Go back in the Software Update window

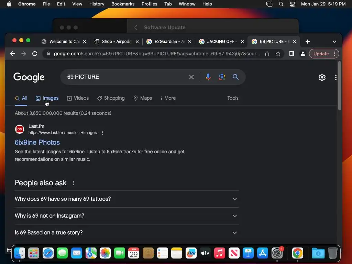pyautogui.click(x=135, y=27)
